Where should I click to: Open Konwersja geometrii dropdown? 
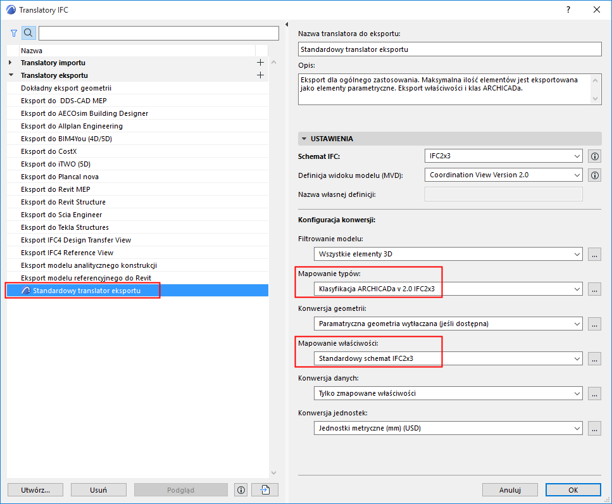[448, 324]
